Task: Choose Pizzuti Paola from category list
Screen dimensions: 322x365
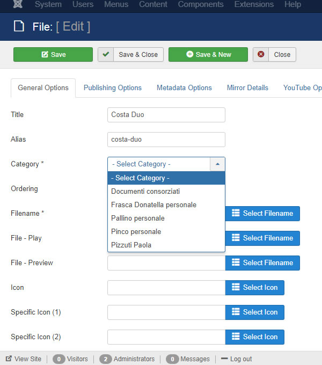Action: (131, 245)
